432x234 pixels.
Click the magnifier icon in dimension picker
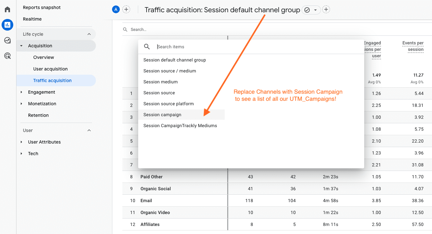[x=147, y=47]
